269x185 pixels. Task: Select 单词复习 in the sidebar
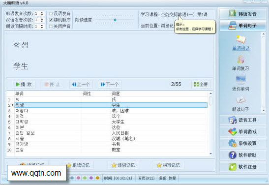pos(240,63)
